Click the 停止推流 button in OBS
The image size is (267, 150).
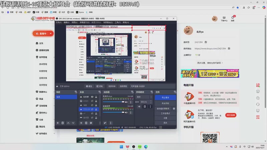pos(165,98)
